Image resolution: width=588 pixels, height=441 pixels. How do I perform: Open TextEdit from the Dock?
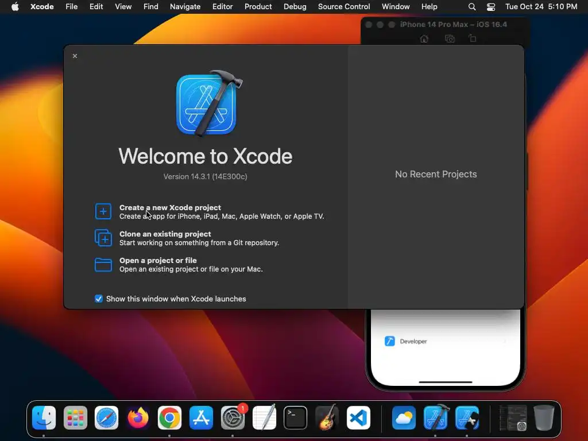(x=264, y=417)
